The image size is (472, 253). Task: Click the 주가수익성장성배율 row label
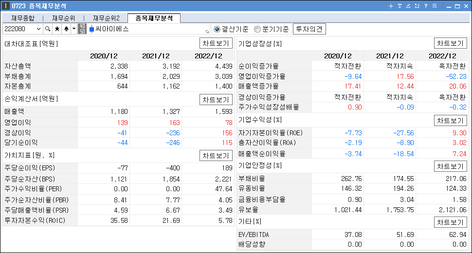(269, 107)
